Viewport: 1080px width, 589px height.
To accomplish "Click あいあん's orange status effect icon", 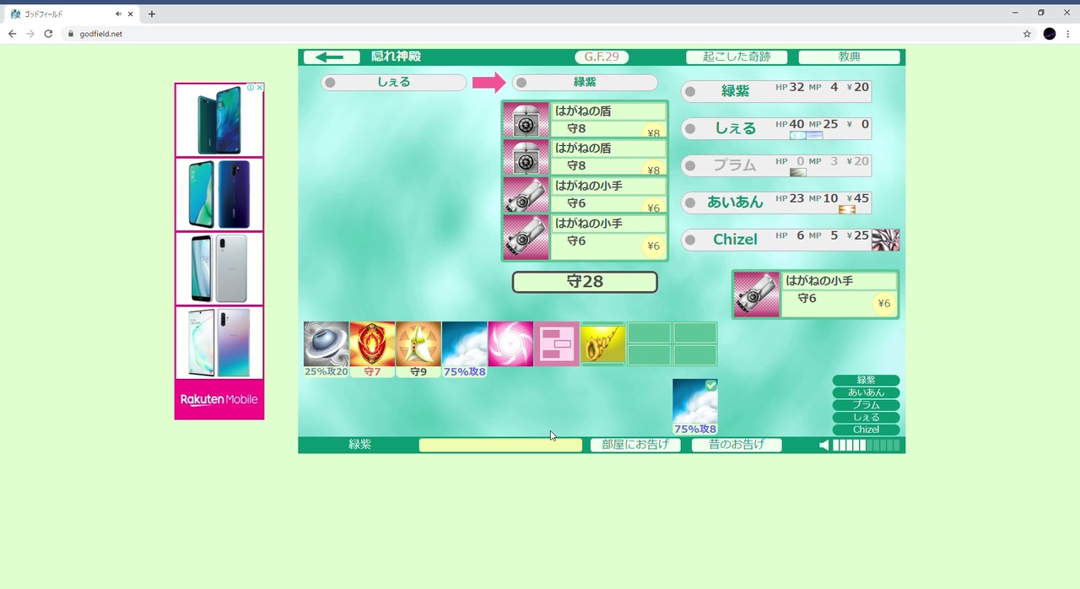I will click(x=847, y=209).
